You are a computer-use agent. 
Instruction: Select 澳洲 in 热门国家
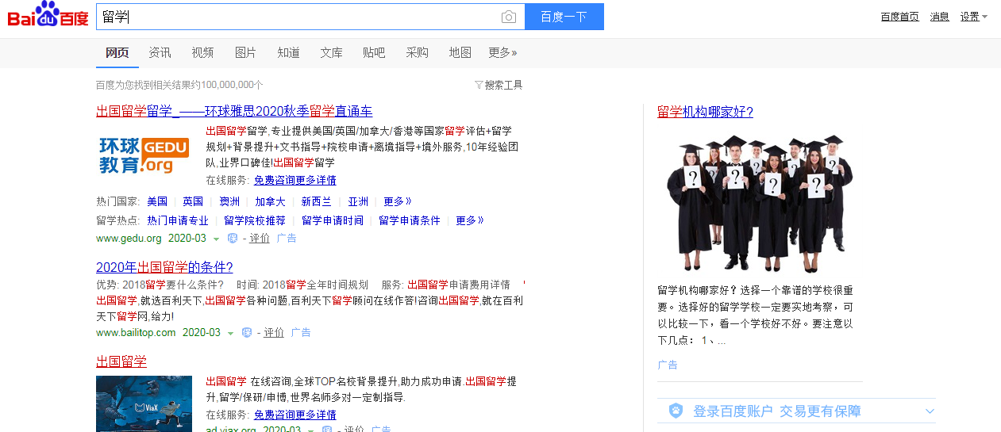pyautogui.click(x=229, y=201)
